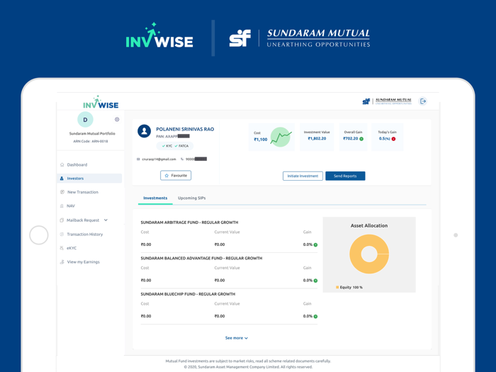Switch to the Upcoming SIPs tab
This screenshot has height=372, width=496.
(x=192, y=198)
